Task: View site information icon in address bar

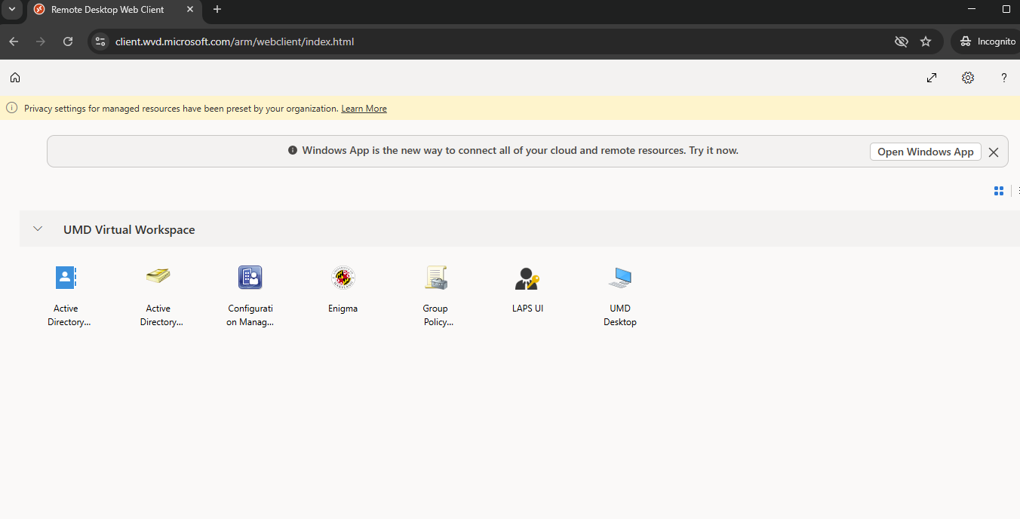Action: (x=100, y=41)
